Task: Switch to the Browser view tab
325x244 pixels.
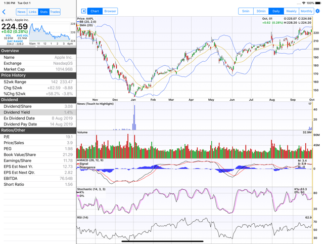Action: pyautogui.click(x=110, y=11)
